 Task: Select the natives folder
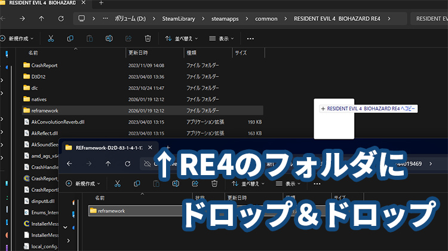(x=39, y=99)
